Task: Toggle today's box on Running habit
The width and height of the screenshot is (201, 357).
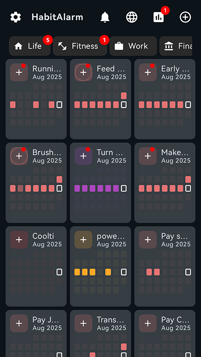Action: 59,105
